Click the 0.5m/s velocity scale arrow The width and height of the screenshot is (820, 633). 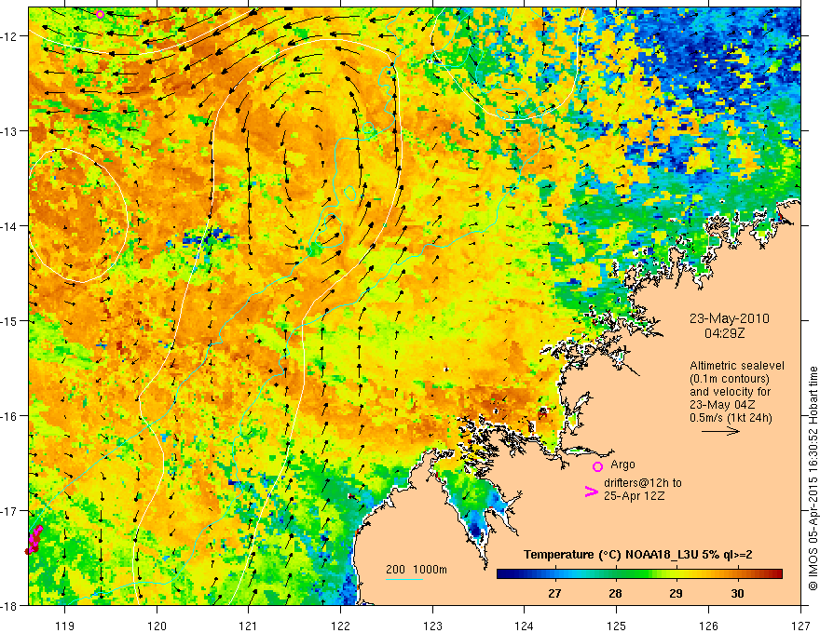click(x=720, y=431)
